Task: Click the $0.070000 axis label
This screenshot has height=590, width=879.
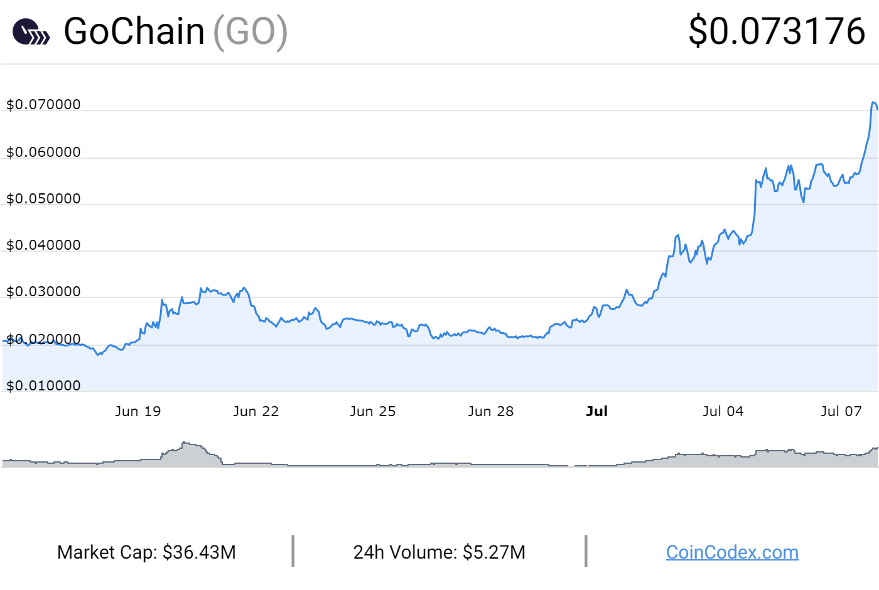Action: click(43, 104)
